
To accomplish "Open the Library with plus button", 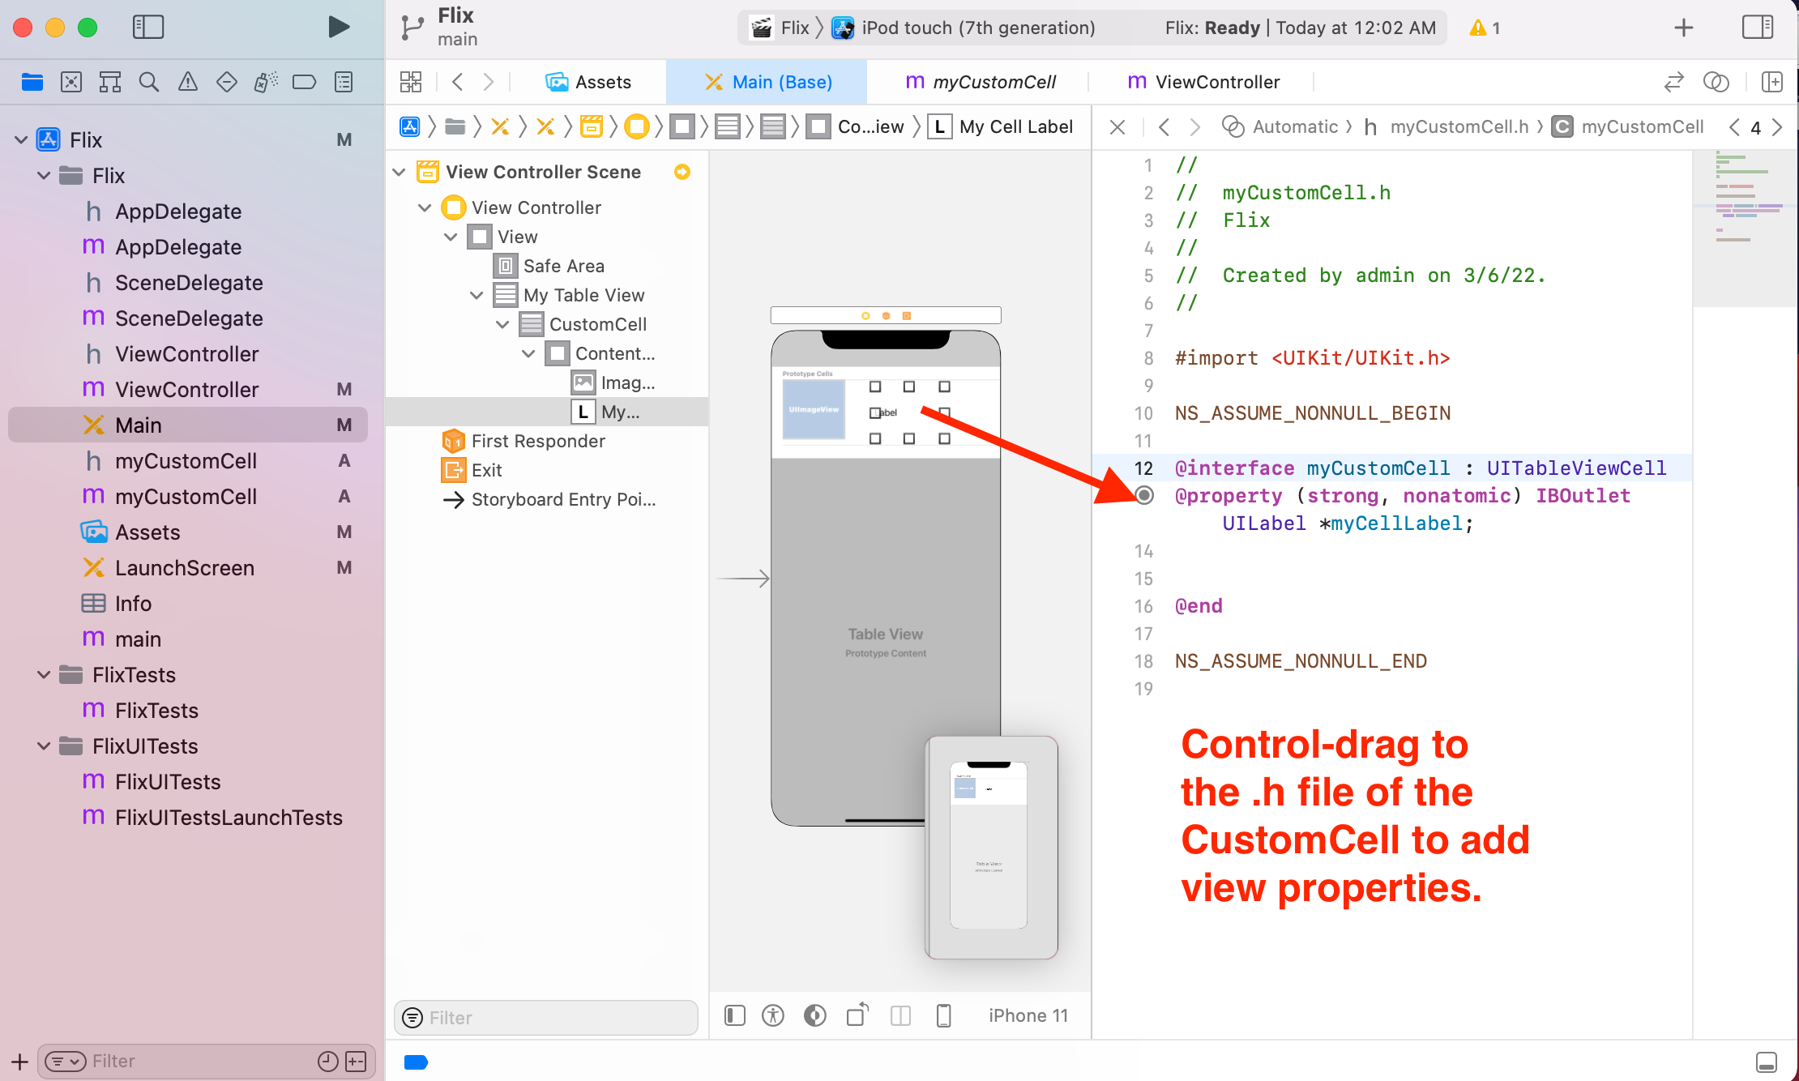I will click(x=1684, y=28).
